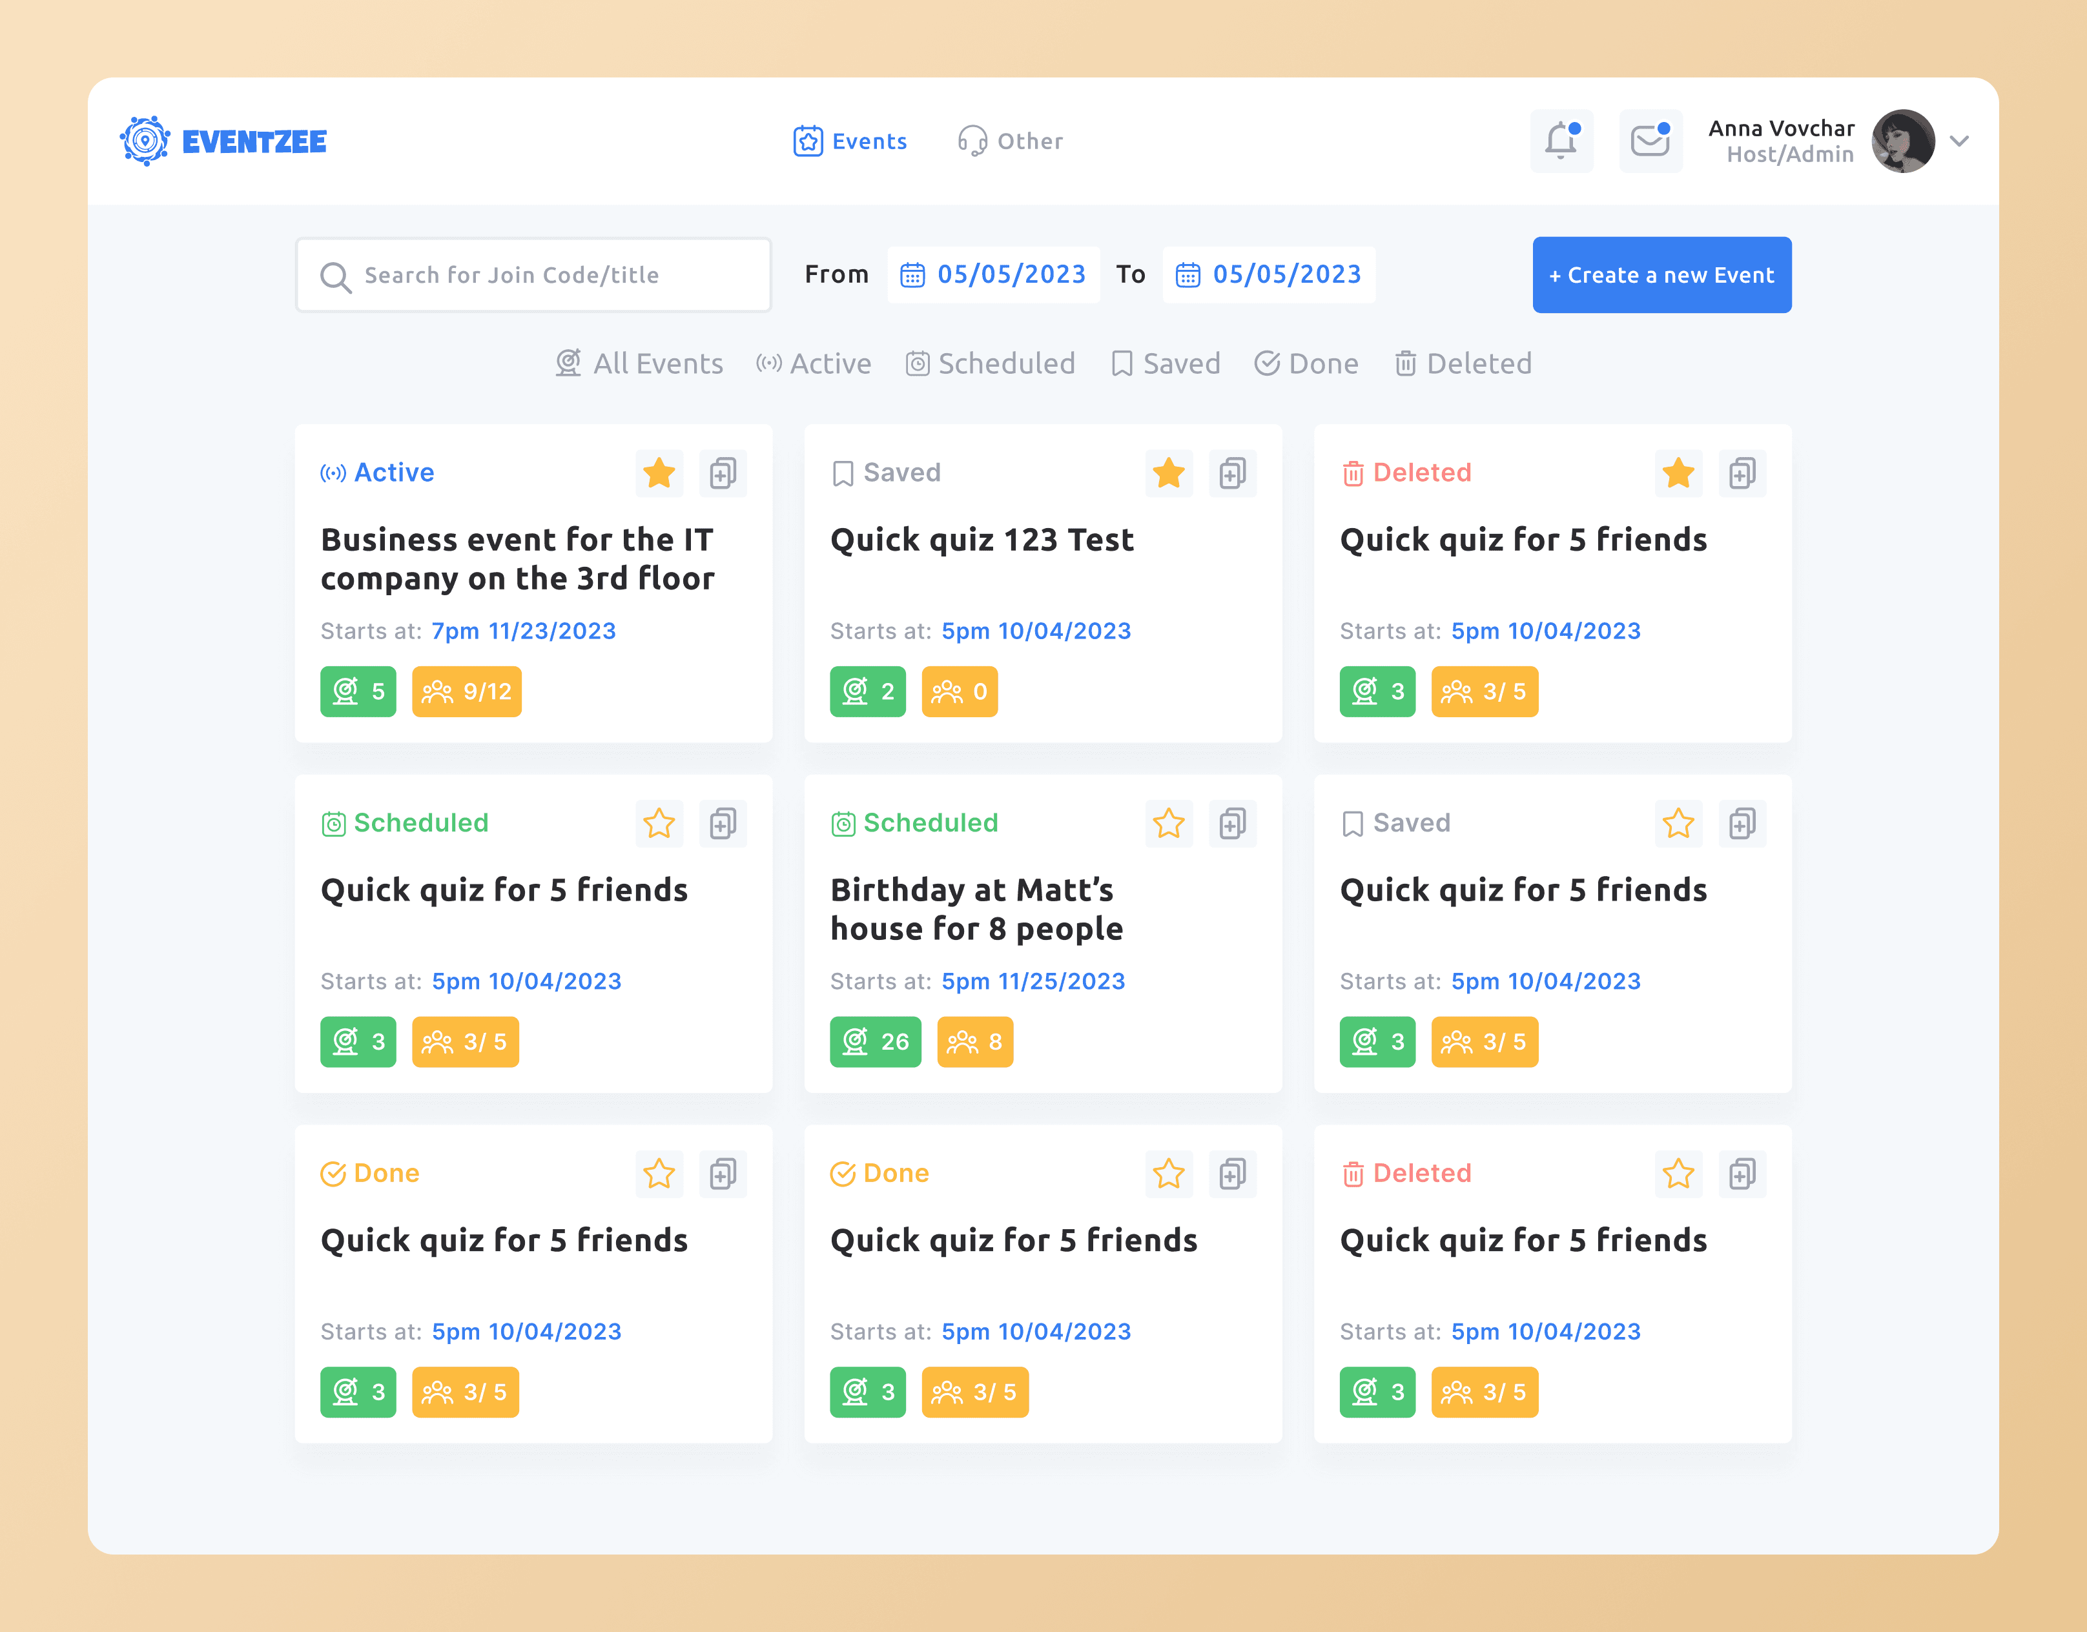Click Create a new Event
This screenshot has width=2087, height=1632.
tap(1661, 275)
